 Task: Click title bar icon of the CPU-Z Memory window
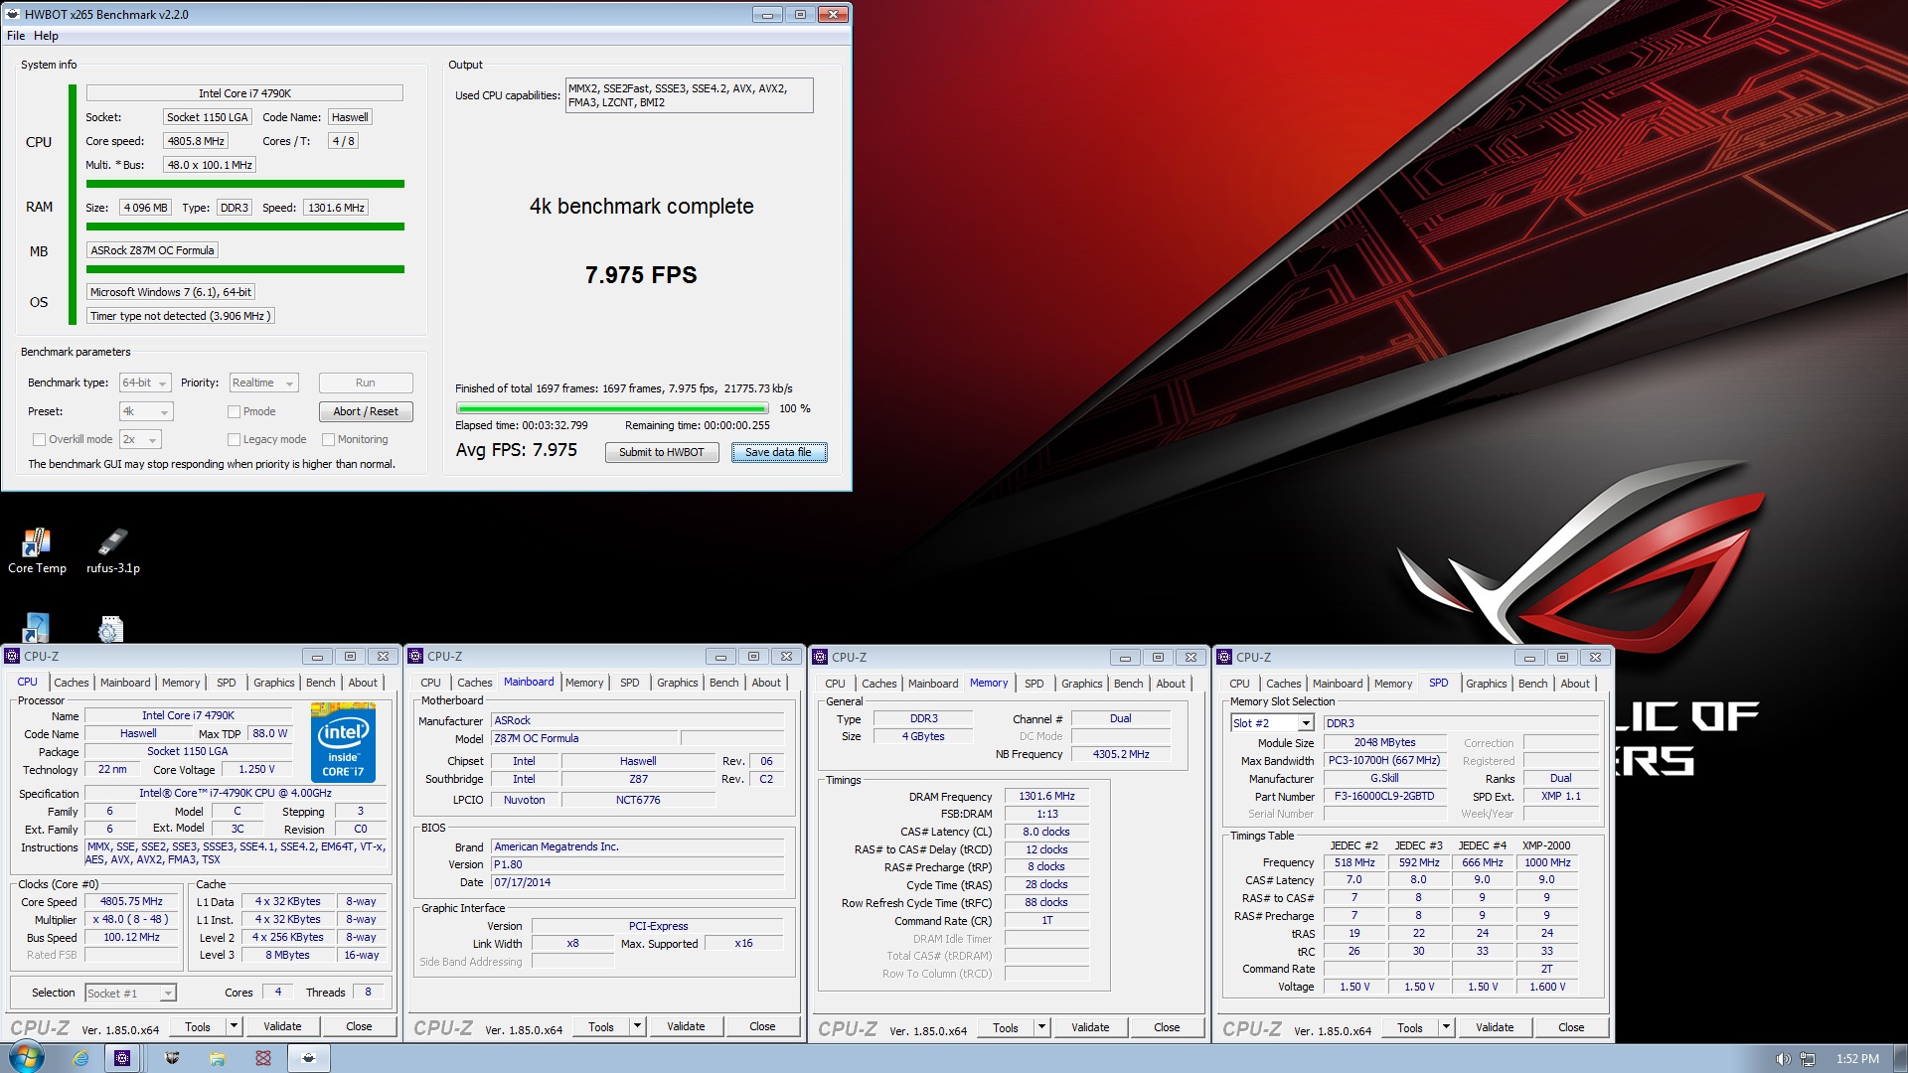pos(820,658)
